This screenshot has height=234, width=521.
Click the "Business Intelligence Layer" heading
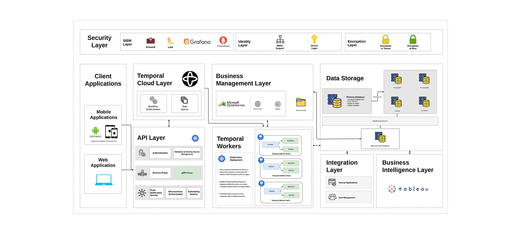408,166
